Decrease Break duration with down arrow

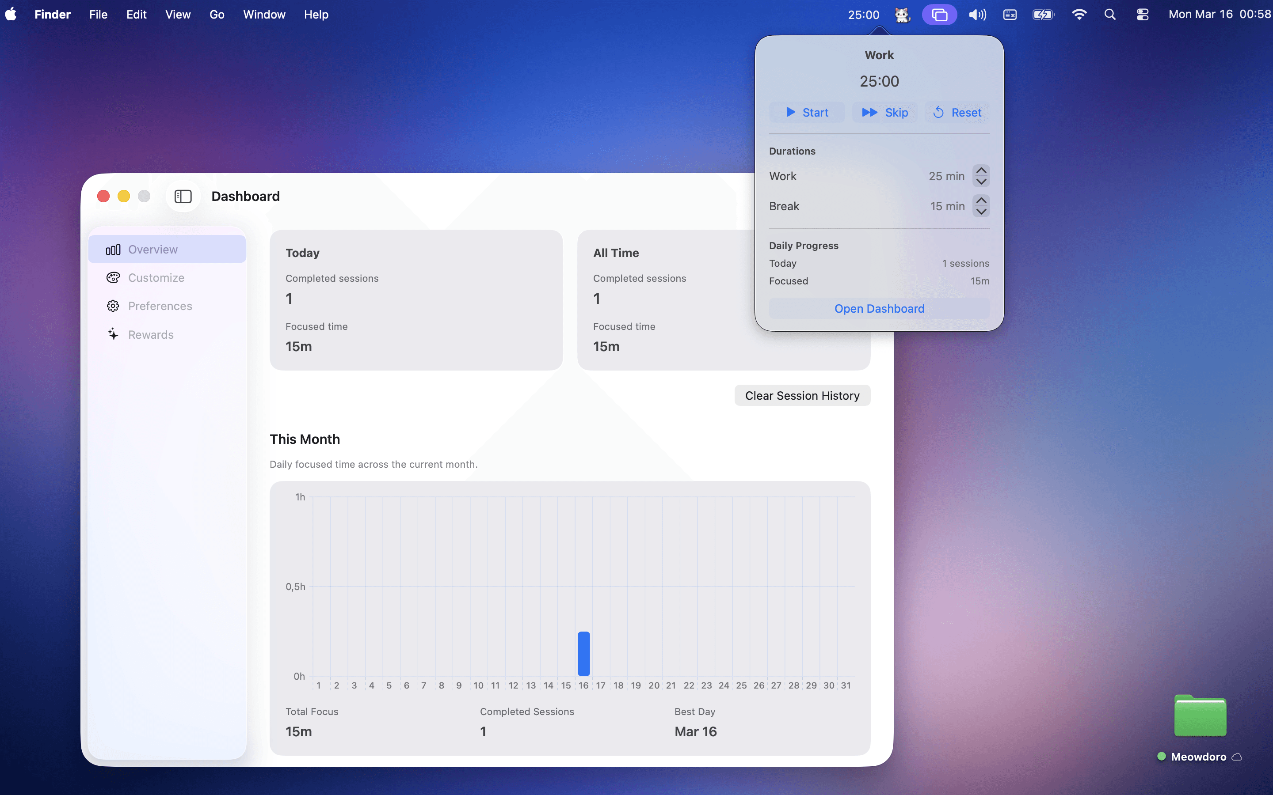pyautogui.click(x=981, y=212)
